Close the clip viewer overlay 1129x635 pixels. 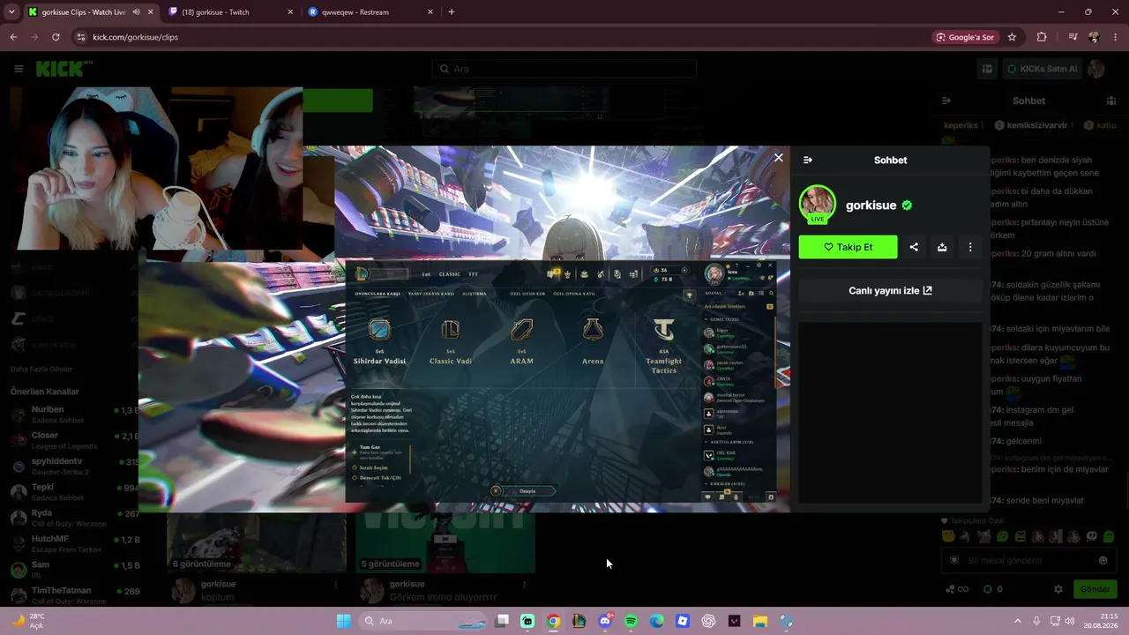(778, 158)
